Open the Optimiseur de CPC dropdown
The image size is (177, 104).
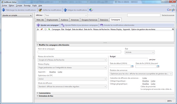tap(72, 79)
